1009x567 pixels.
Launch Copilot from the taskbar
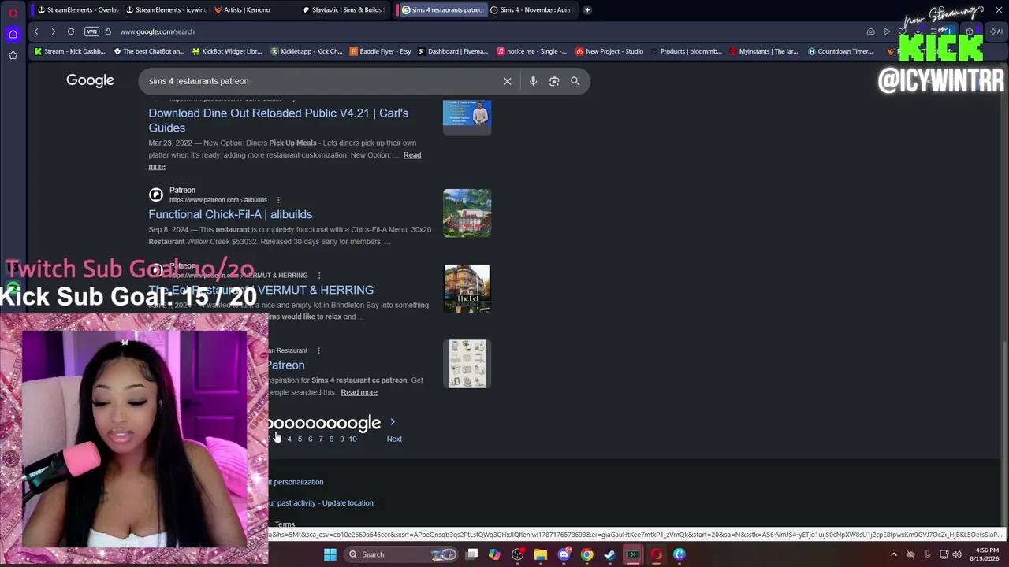(x=494, y=554)
